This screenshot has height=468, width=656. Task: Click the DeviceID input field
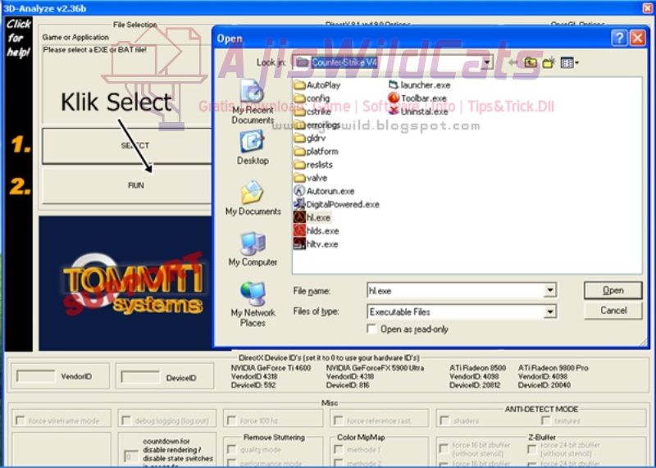[x=140, y=377]
